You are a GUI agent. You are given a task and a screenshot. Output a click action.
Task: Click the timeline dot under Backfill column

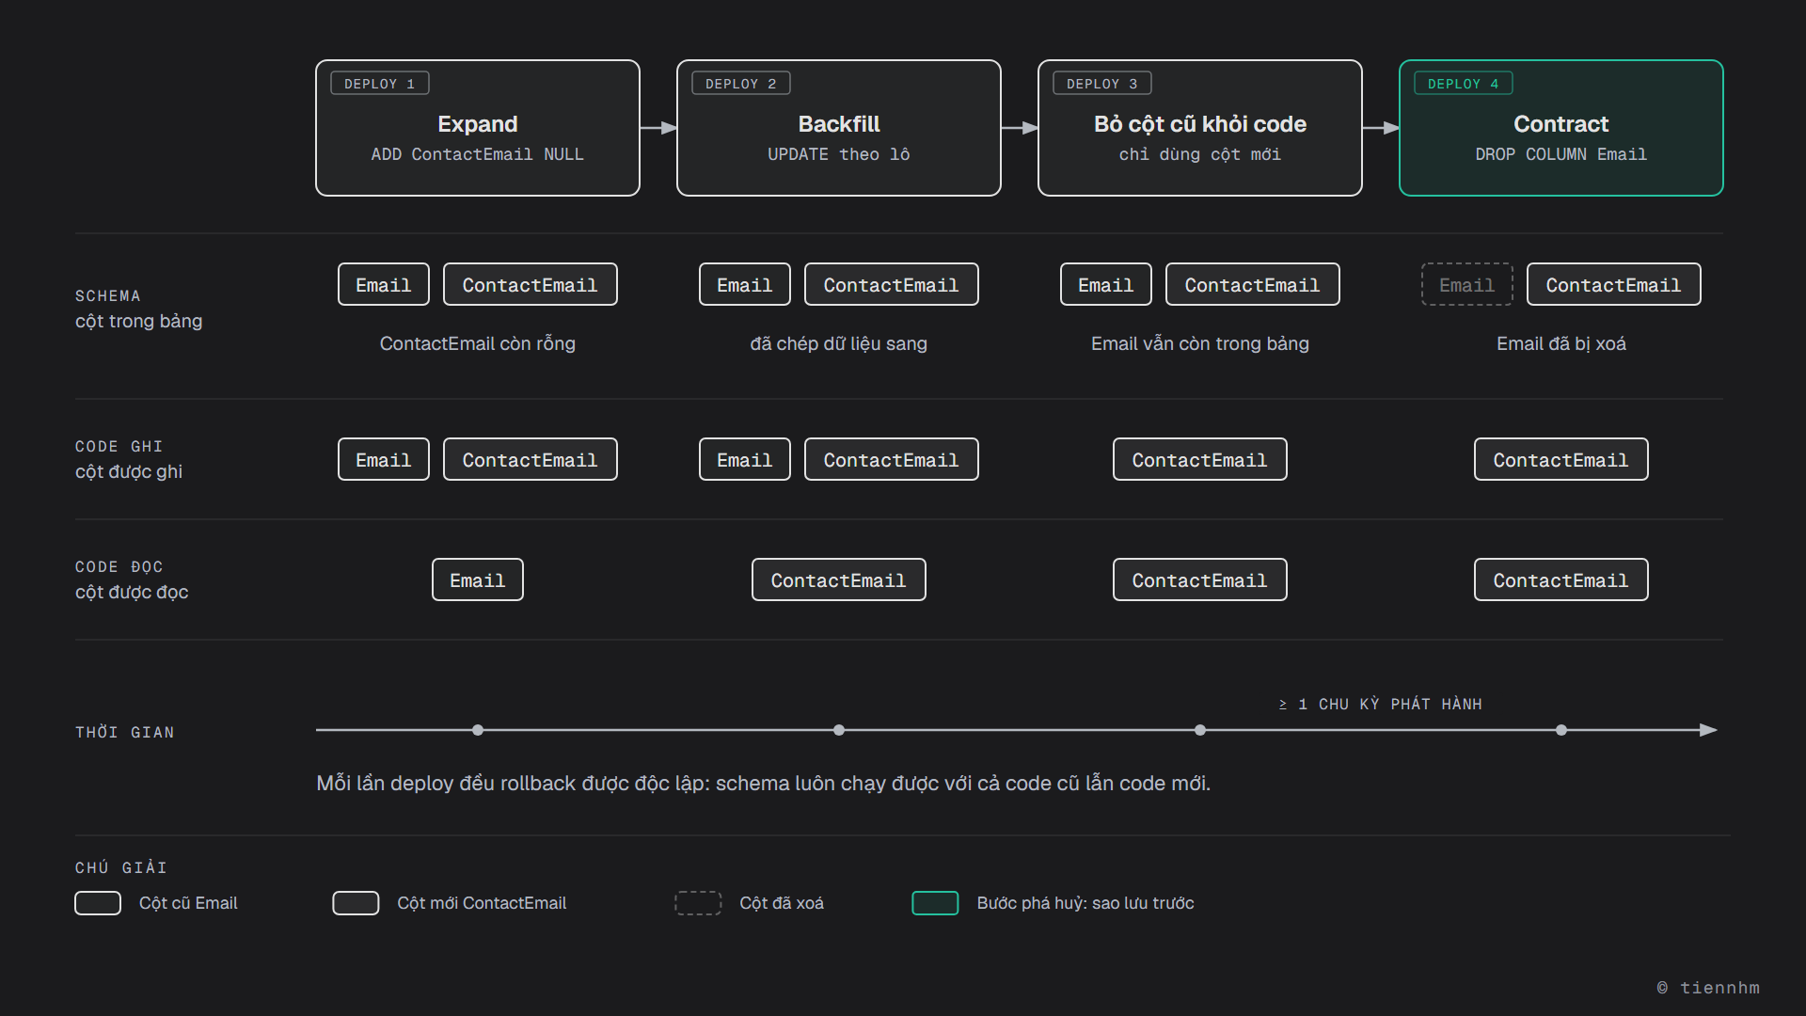839,730
